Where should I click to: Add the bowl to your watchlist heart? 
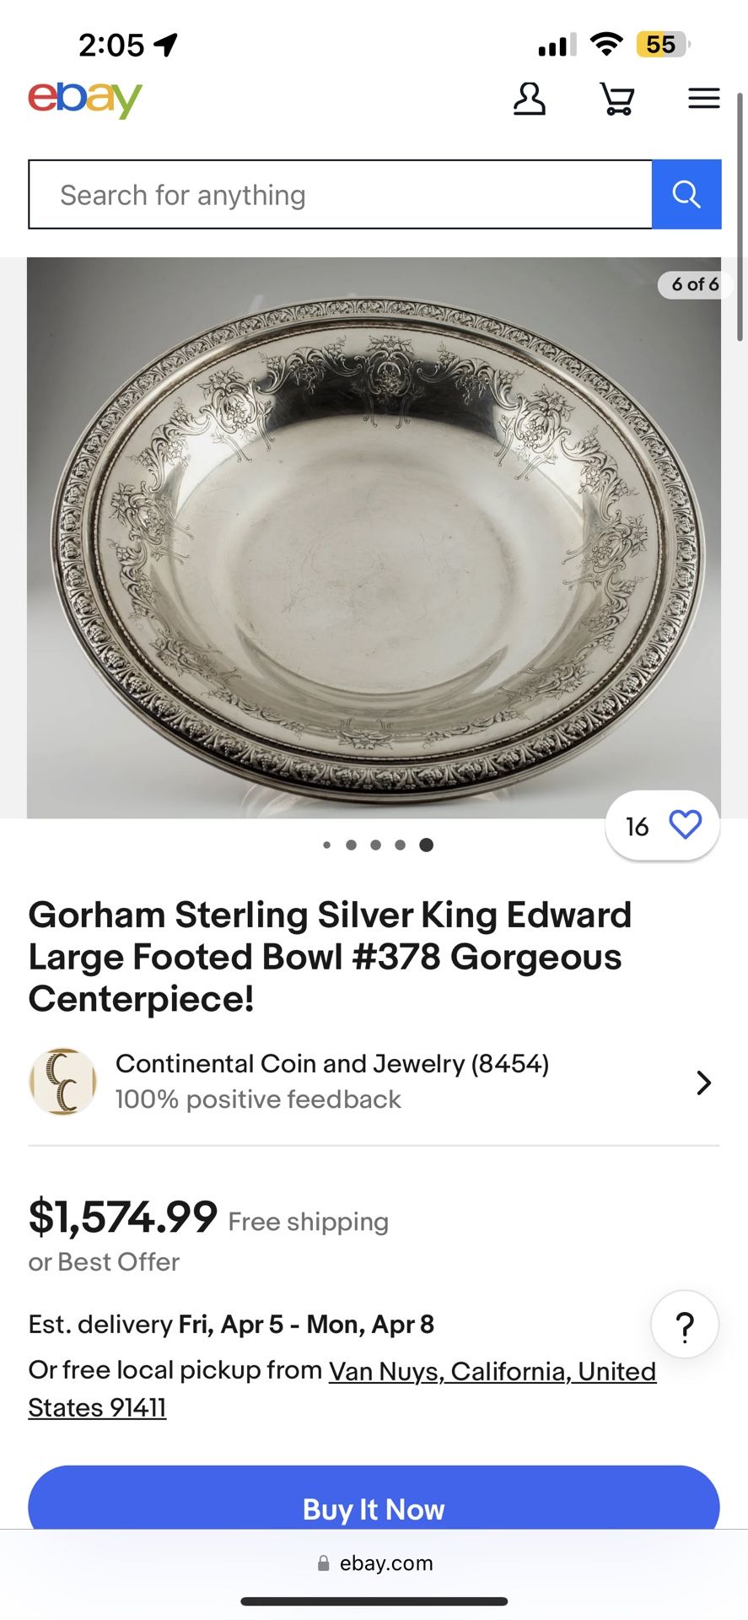685,825
